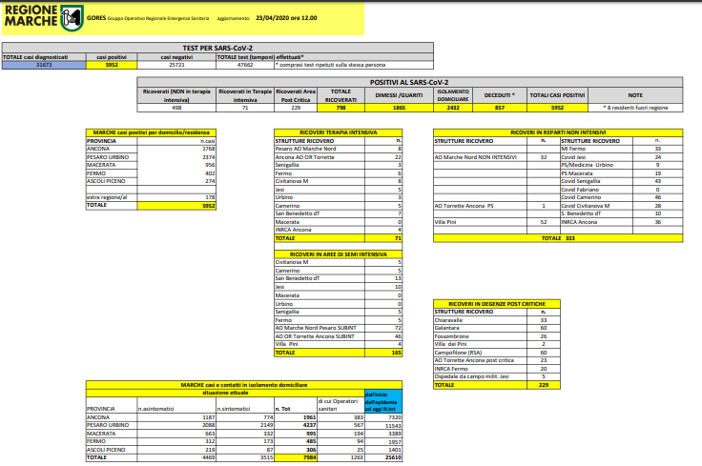This screenshot has width=702, height=466.
Task: Click Covid Senigallia row in non intensivi
Action: pos(622,181)
